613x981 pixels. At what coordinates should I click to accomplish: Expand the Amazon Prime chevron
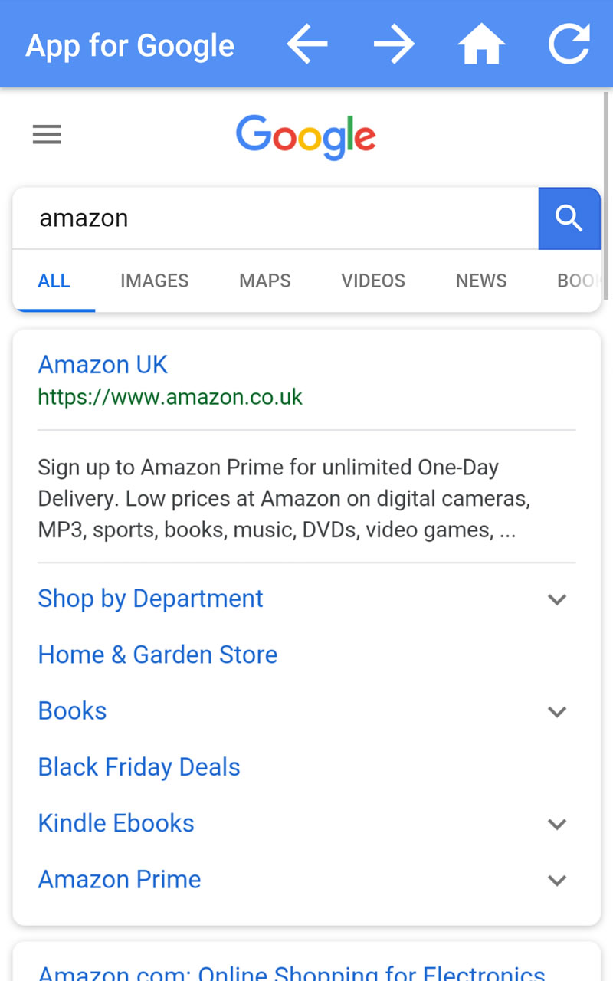[x=557, y=881]
